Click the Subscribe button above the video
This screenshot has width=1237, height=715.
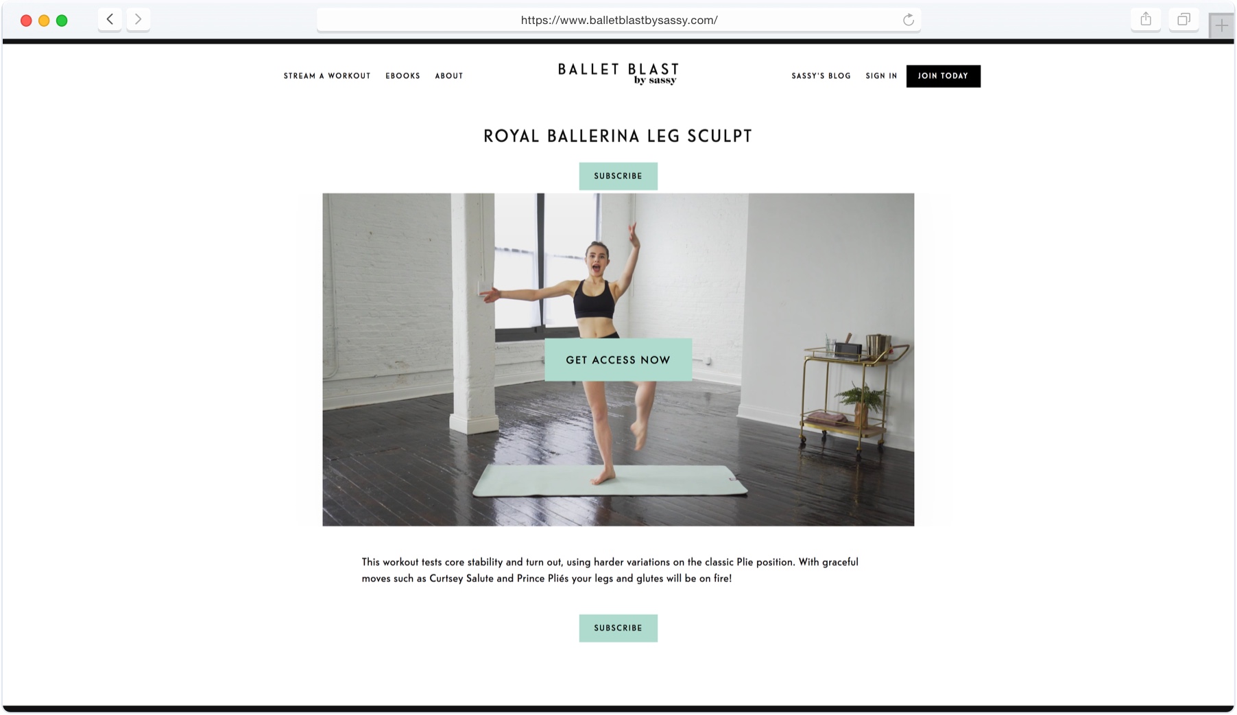(x=618, y=176)
